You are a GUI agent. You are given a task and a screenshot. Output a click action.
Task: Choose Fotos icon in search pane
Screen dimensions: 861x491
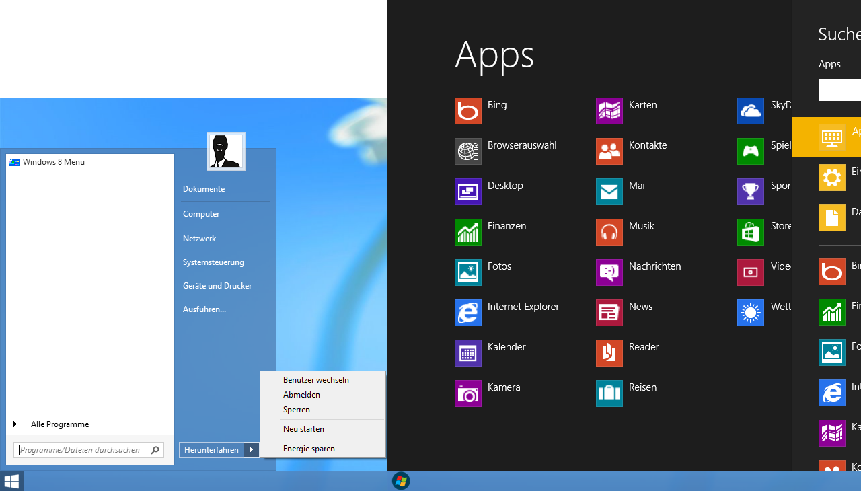pos(832,352)
